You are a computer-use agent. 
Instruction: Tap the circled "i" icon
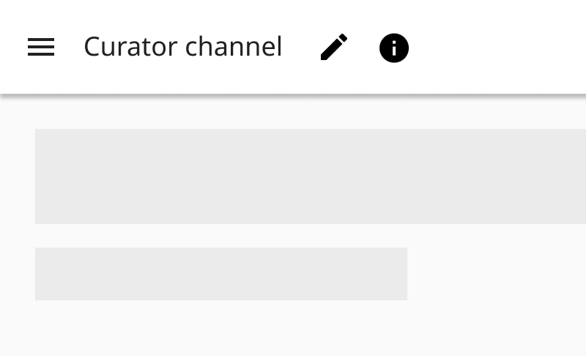(x=394, y=48)
